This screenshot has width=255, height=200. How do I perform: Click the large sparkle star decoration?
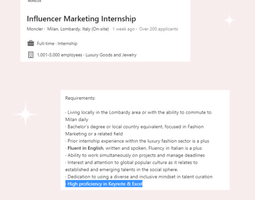click(x=25, y=114)
